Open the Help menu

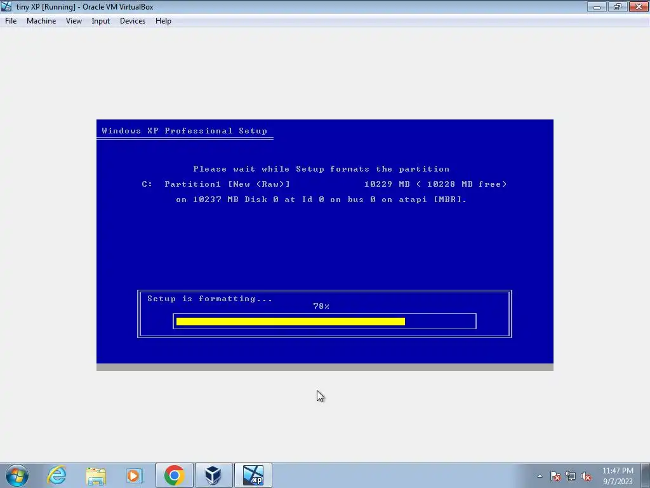pyautogui.click(x=163, y=21)
